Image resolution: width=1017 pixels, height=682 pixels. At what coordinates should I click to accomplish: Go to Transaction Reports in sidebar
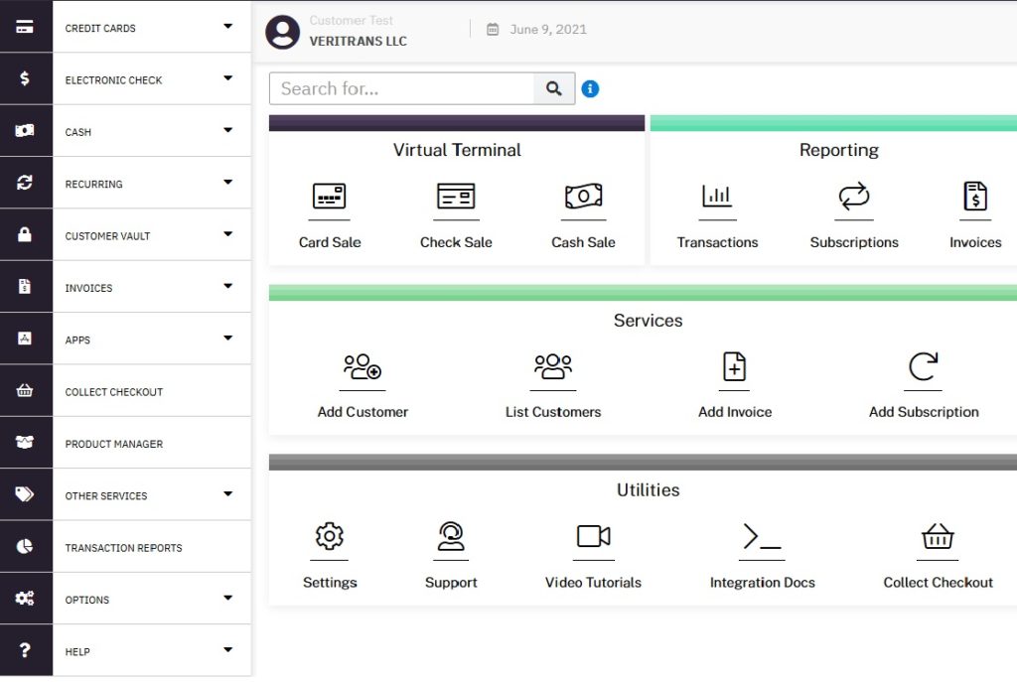[x=124, y=548]
